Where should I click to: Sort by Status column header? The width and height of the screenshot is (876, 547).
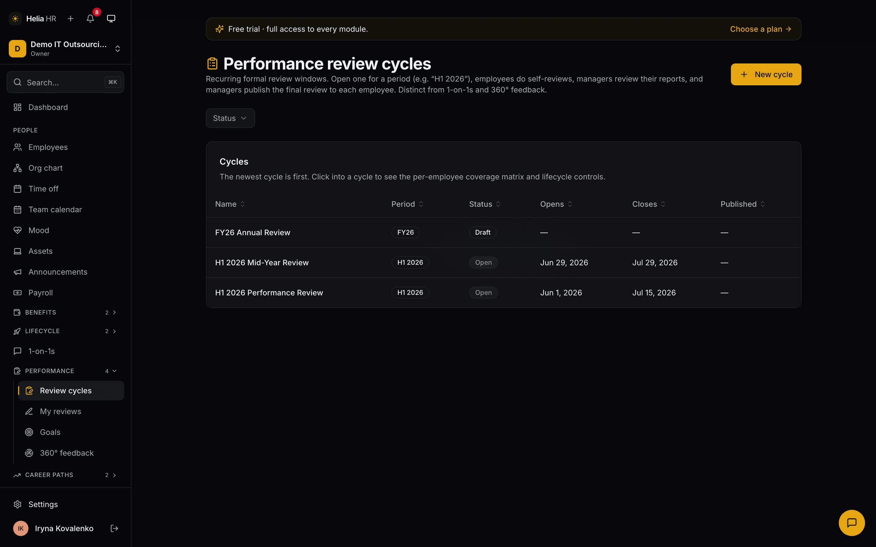point(485,204)
